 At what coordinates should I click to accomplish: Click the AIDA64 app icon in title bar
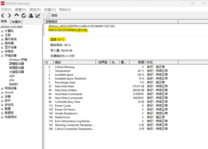pos(3,3)
